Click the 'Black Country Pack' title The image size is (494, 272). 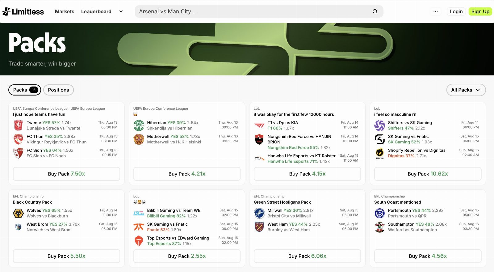coord(32,202)
